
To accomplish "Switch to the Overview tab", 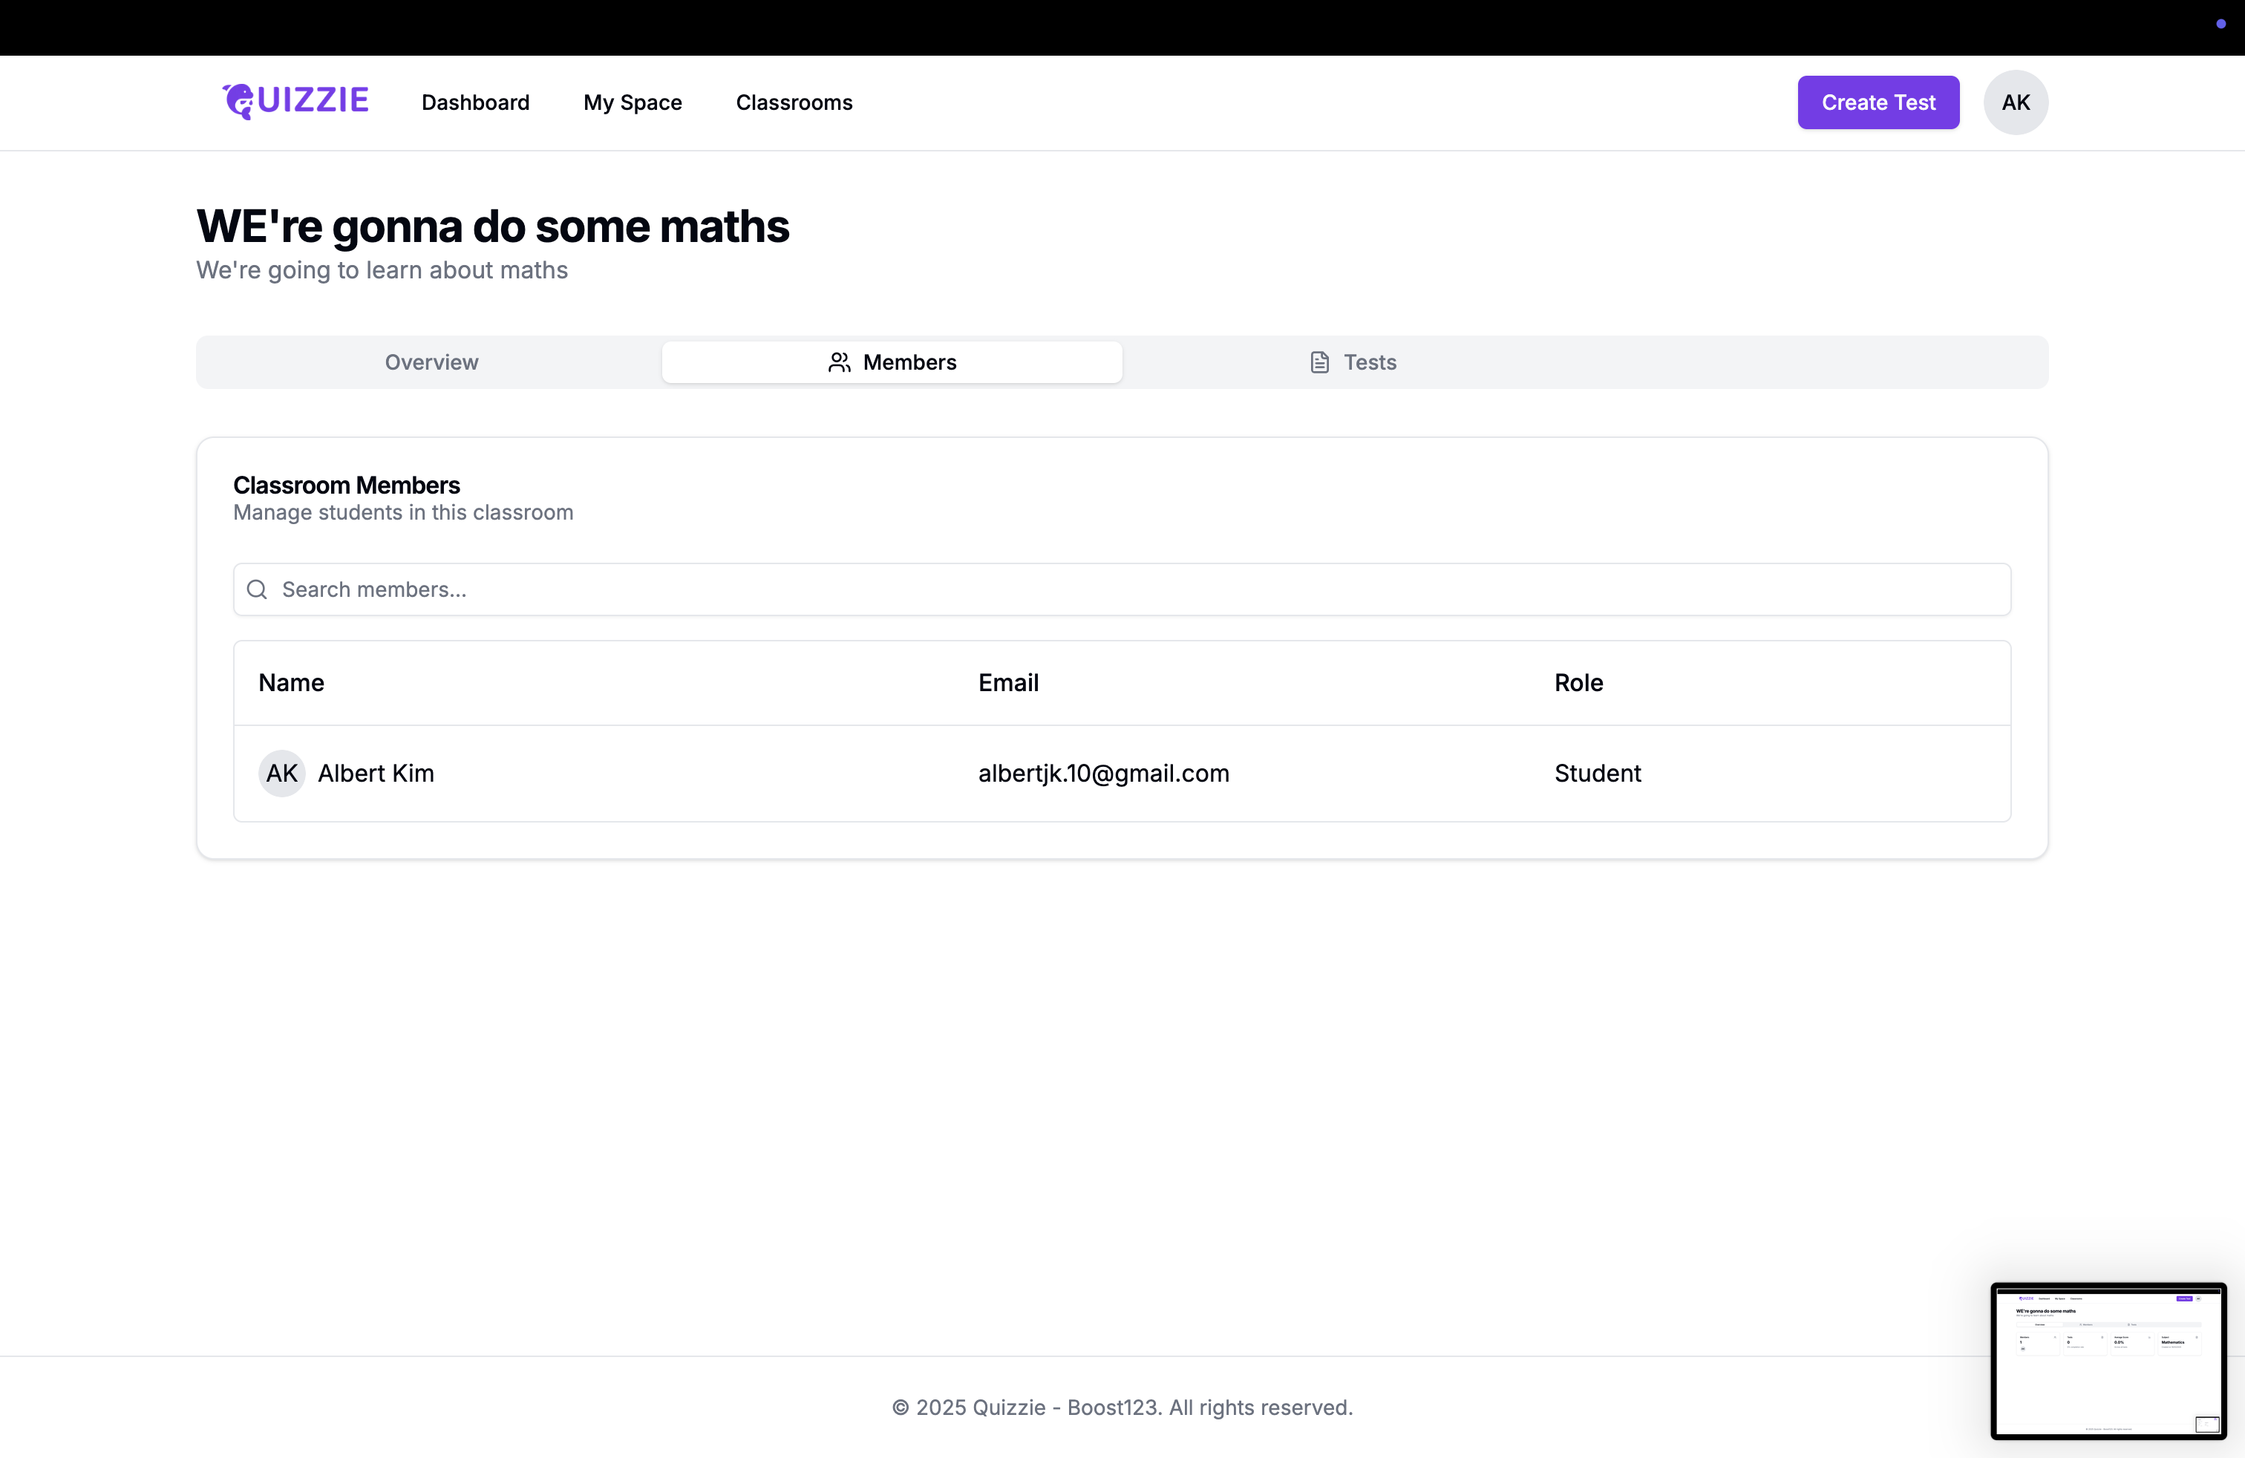I will 431,362.
